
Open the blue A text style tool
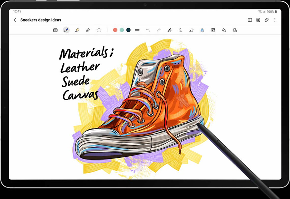pyautogui.click(x=202, y=30)
